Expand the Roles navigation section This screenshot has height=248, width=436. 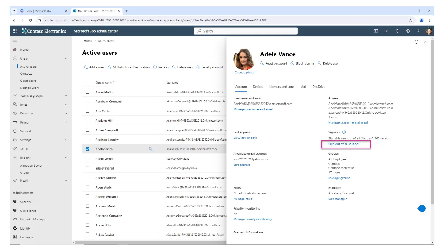pos(66,105)
